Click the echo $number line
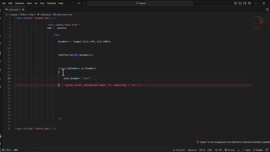Viewport: 270px width, 152px height. [77, 79]
